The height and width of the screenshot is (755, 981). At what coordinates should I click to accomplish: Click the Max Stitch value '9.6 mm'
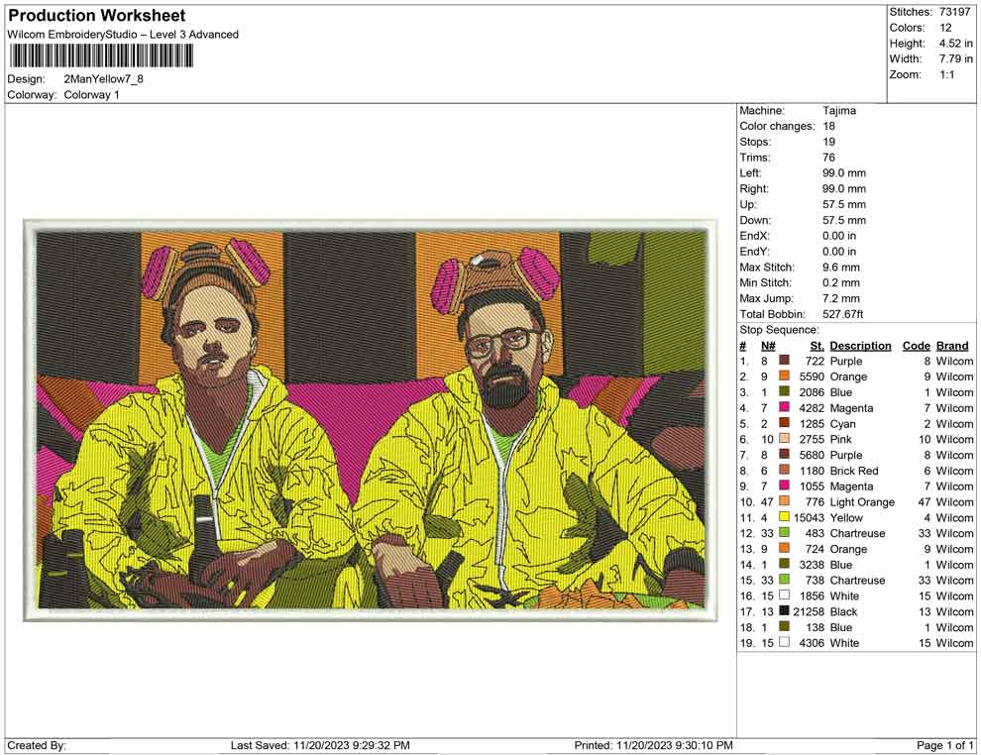click(841, 268)
